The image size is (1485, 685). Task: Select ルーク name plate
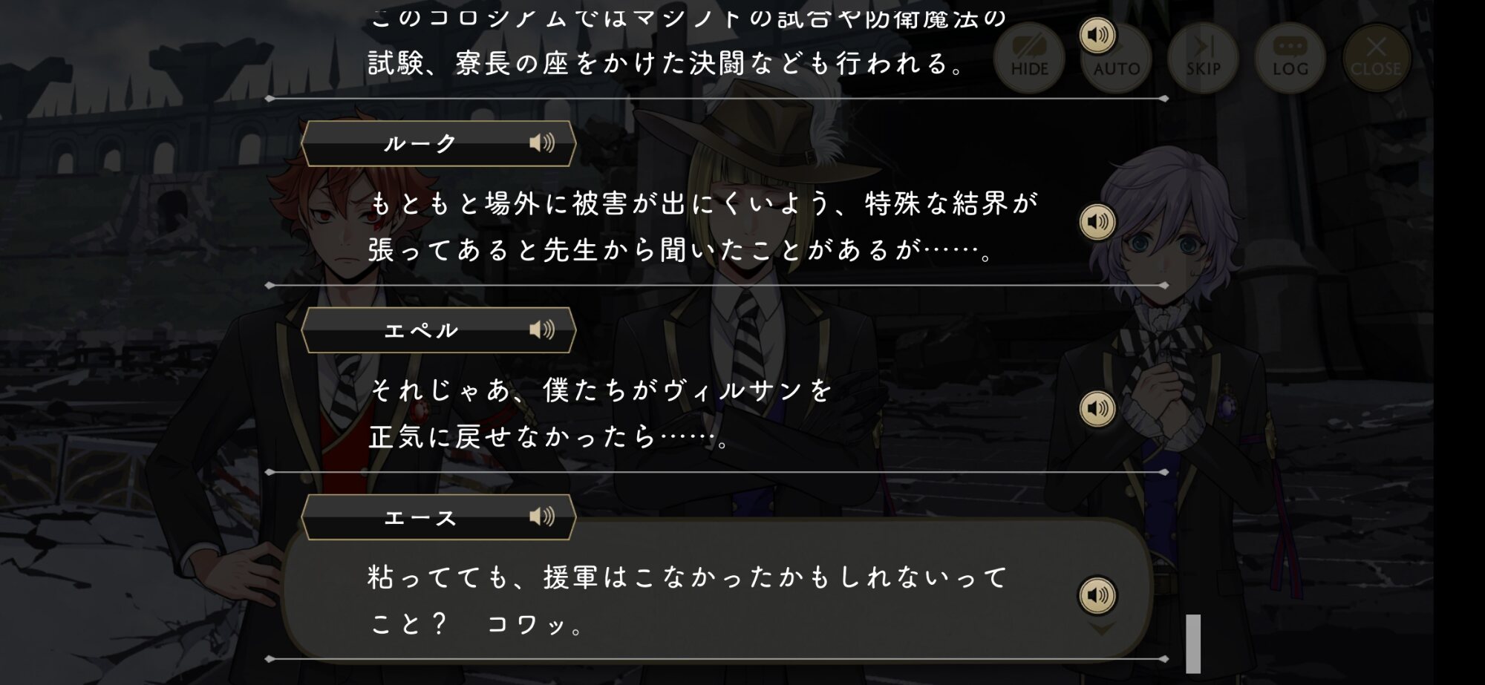[438, 143]
